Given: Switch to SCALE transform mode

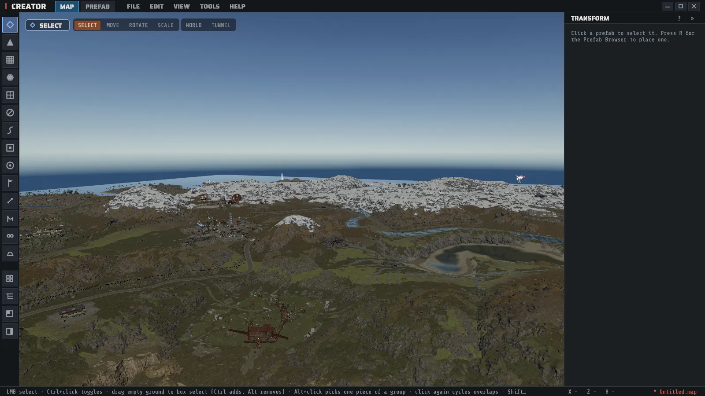Looking at the screenshot, I should (x=166, y=25).
